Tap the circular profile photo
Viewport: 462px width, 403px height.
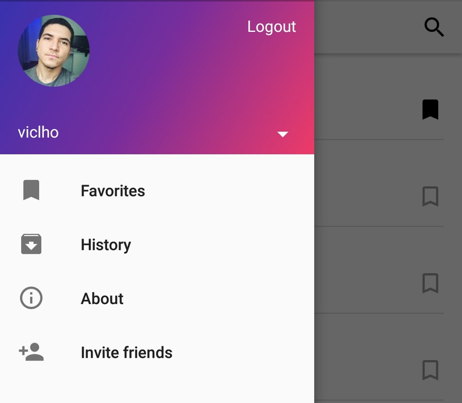click(x=54, y=51)
